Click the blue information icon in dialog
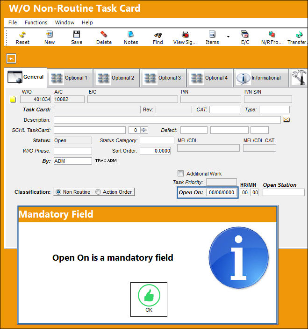Viewport: 308px width, 329px height. coord(238,258)
